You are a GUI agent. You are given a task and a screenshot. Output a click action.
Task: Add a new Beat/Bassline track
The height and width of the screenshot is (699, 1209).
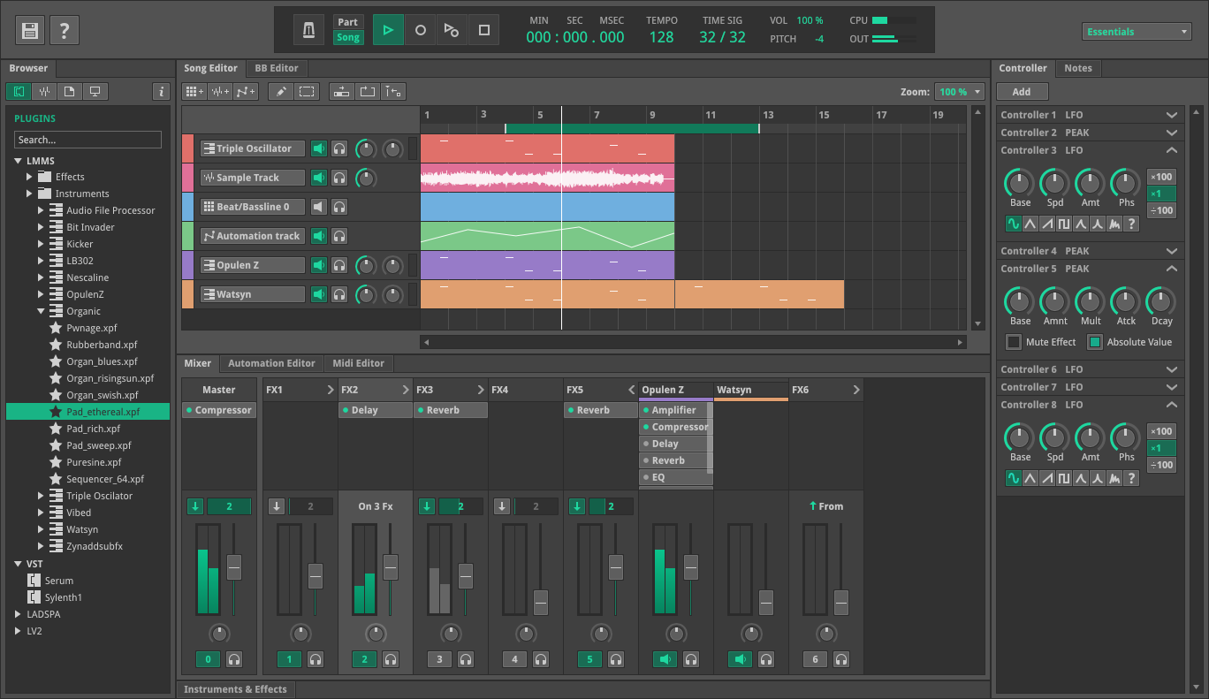(x=193, y=91)
